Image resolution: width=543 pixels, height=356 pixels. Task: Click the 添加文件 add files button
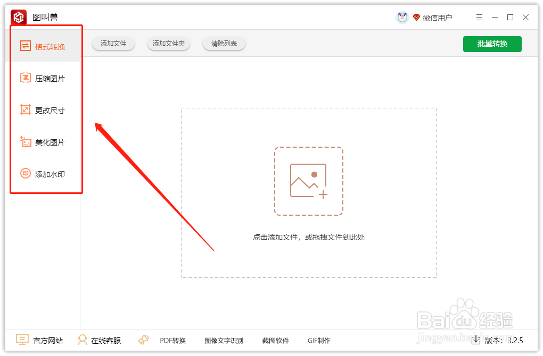pos(113,44)
